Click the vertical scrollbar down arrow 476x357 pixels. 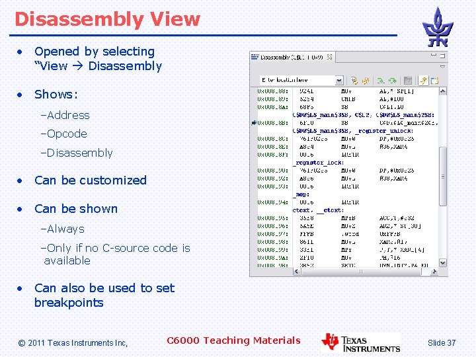pos(443,263)
